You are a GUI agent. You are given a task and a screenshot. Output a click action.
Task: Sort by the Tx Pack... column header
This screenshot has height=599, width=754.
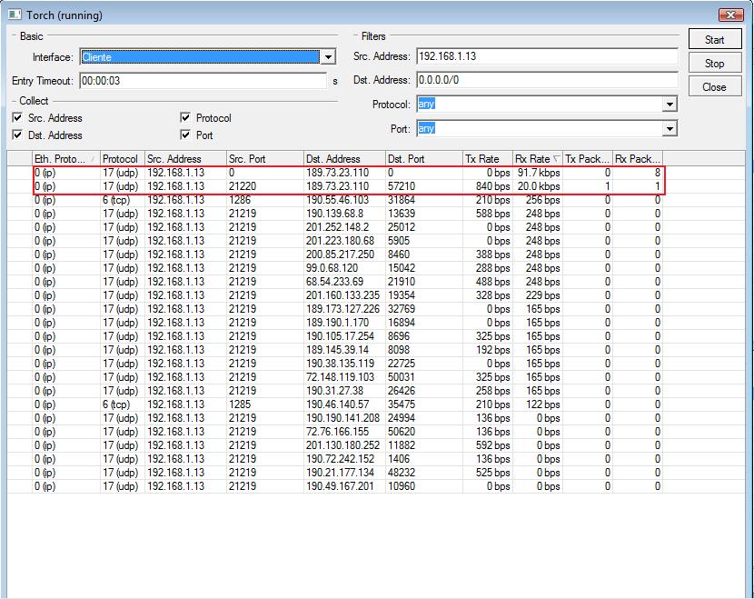pyautogui.click(x=588, y=159)
